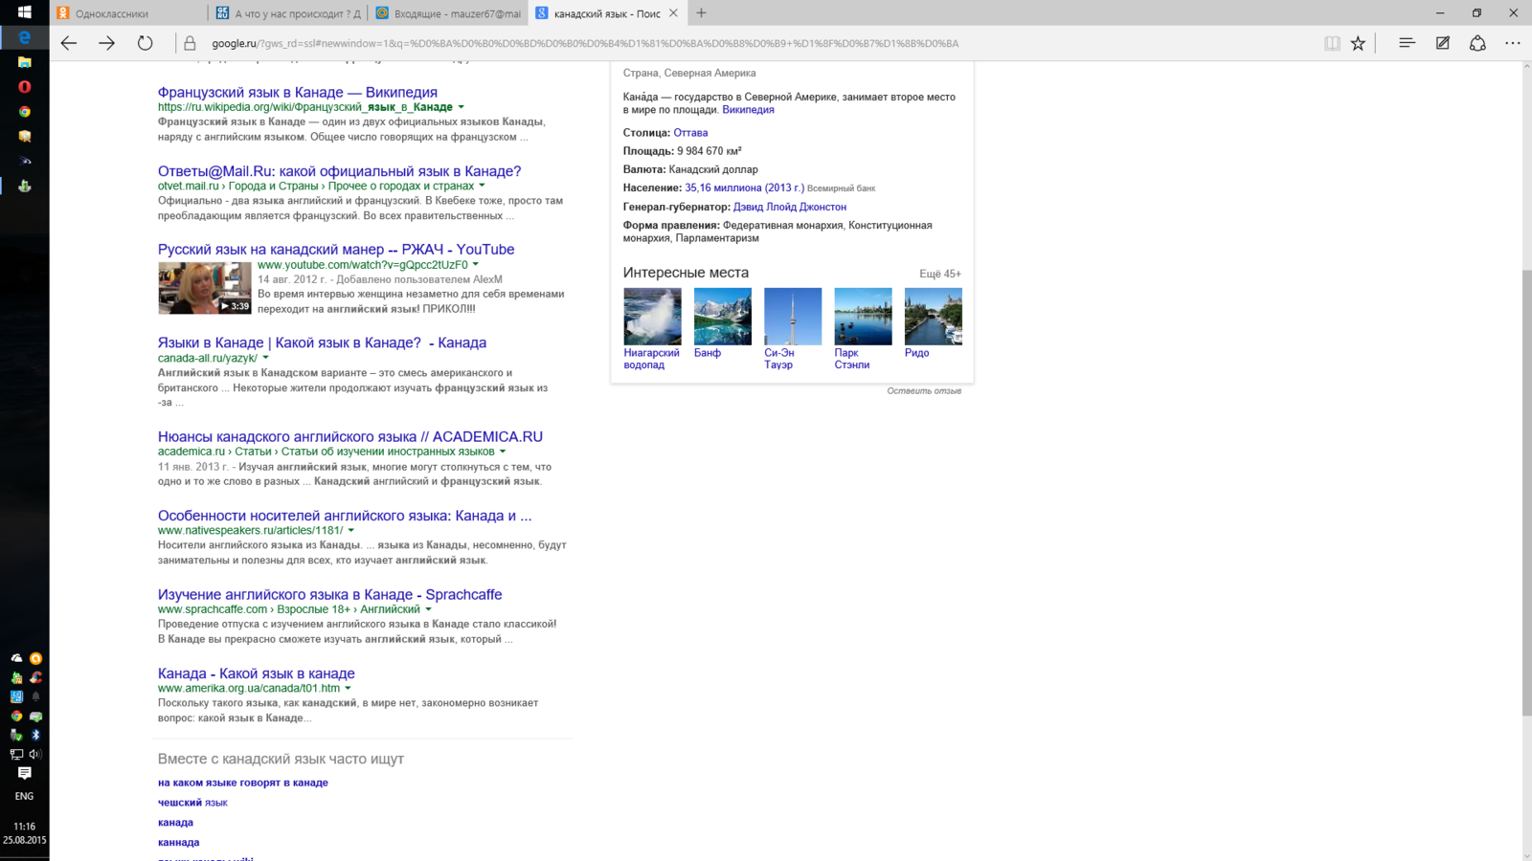Open network tray icon
The image size is (1532, 861).
(16, 754)
